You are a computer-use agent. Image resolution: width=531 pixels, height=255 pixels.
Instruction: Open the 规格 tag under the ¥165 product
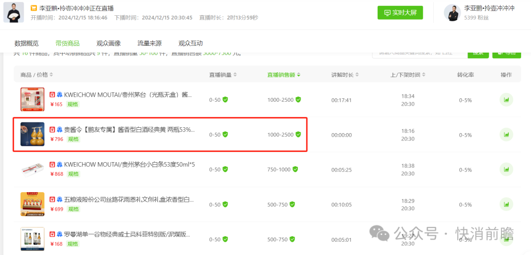(73, 104)
